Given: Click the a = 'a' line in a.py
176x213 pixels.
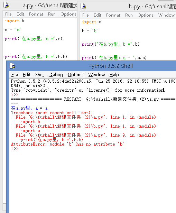Looking at the screenshot, I should coord(13,30).
